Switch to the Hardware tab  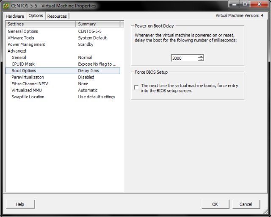15,16
